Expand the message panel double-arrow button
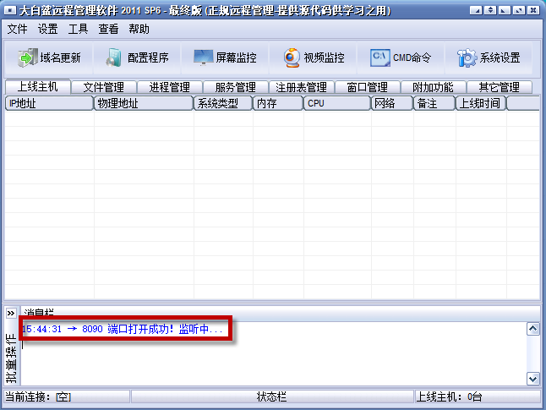Viewport: 546px width, 410px height. [11, 313]
